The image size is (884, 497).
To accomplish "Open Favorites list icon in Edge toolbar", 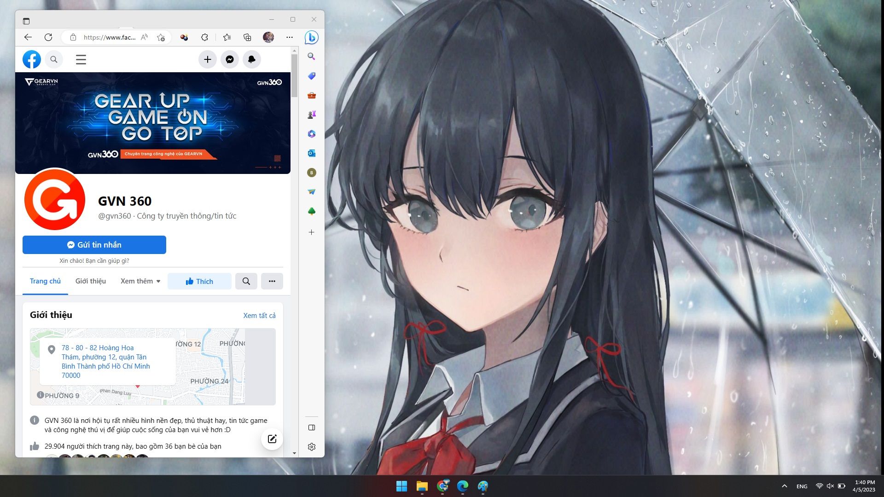I will point(227,37).
